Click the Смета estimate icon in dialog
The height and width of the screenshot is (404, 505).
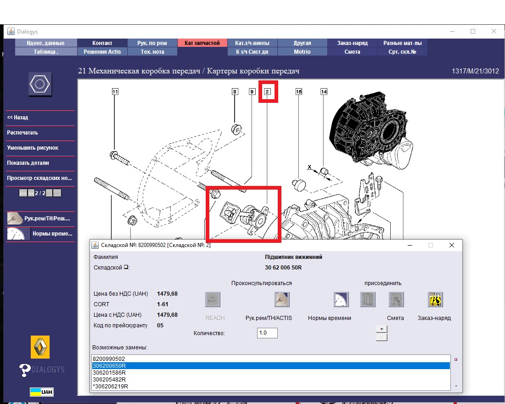[x=396, y=299]
